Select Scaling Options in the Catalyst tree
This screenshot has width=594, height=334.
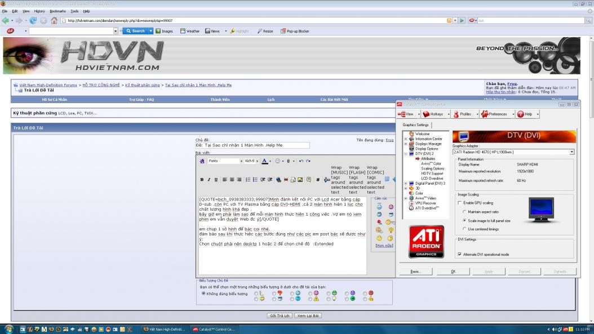[x=433, y=168]
